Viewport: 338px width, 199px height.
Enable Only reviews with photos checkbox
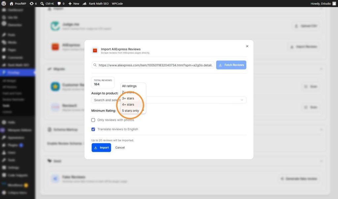93,120
